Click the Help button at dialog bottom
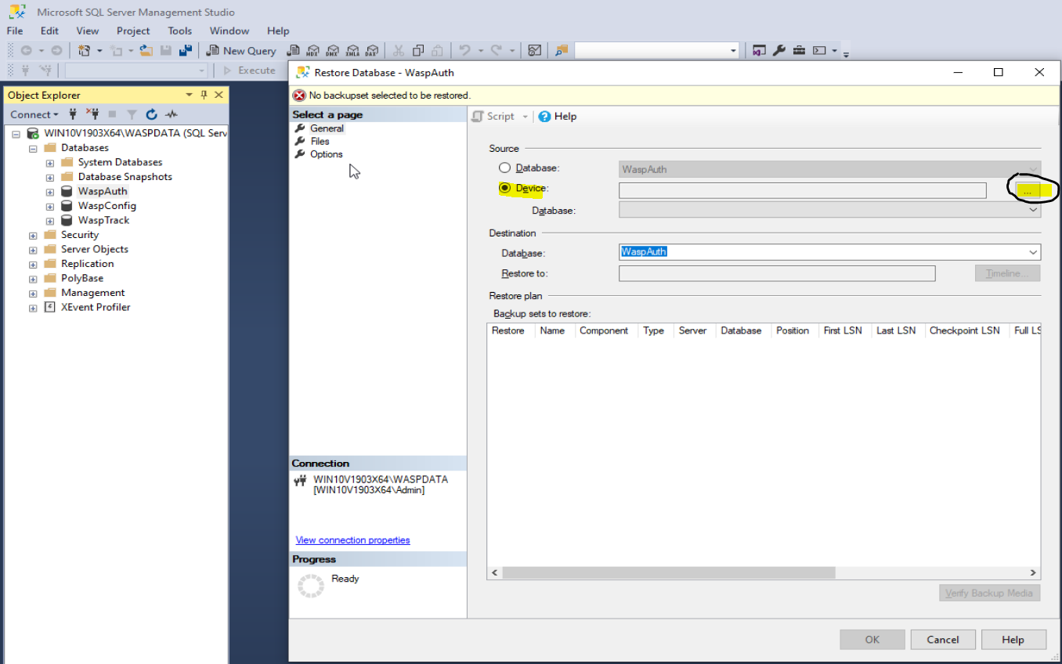The height and width of the screenshot is (664, 1062). pos(1013,640)
